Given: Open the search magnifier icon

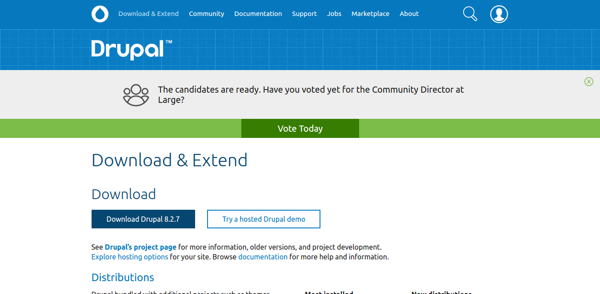Looking at the screenshot, I should [470, 14].
